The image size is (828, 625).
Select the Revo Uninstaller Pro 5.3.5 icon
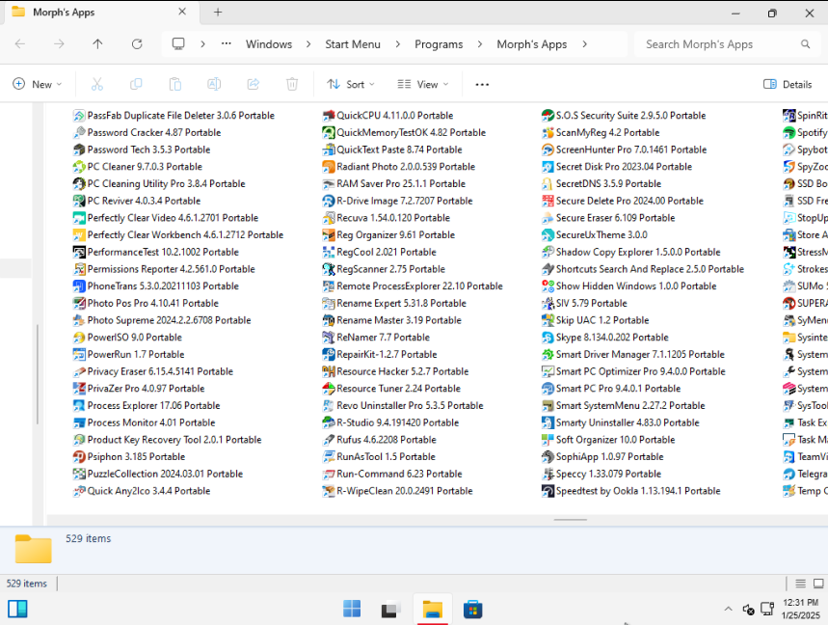[329, 406]
